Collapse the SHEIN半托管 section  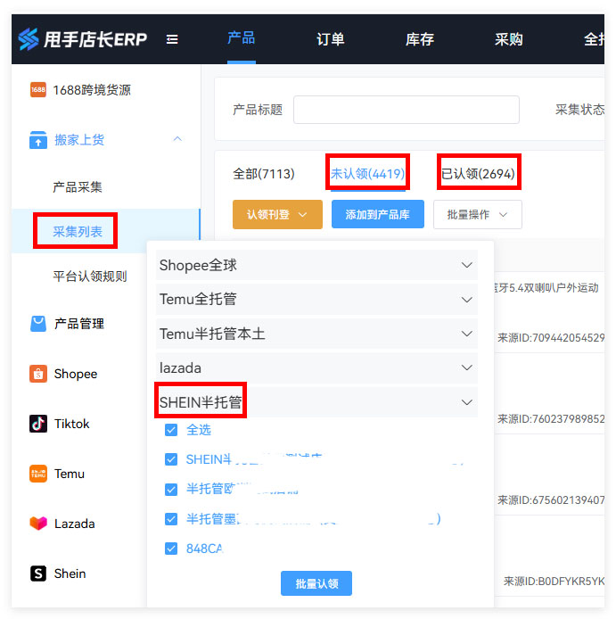[316, 402]
